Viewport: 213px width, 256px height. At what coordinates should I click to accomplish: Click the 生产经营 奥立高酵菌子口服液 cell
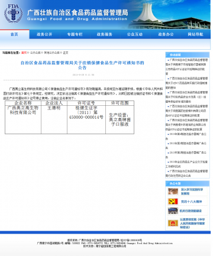click(x=120, y=119)
